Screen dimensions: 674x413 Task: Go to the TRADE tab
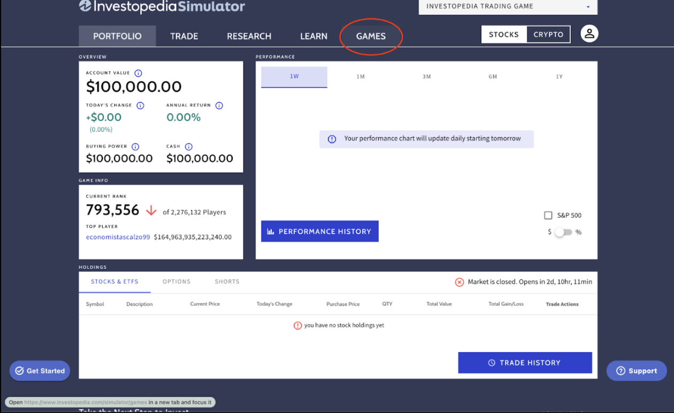point(184,36)
